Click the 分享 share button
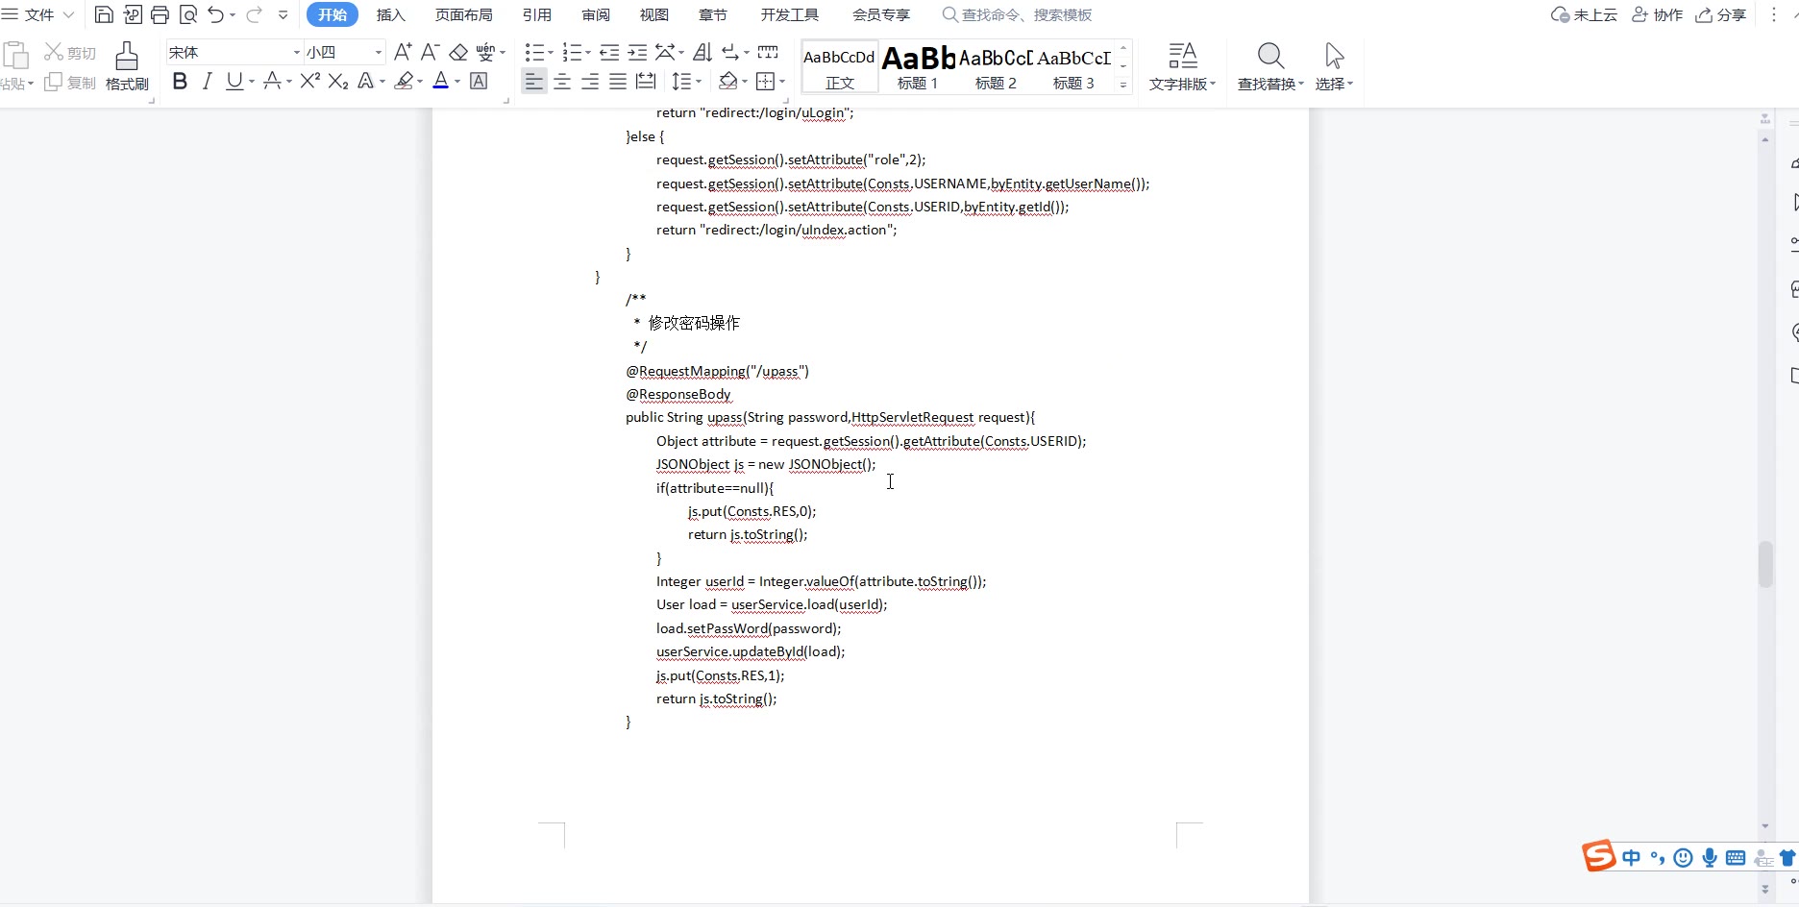The image size is (1799, 907). pos(1720,14)
